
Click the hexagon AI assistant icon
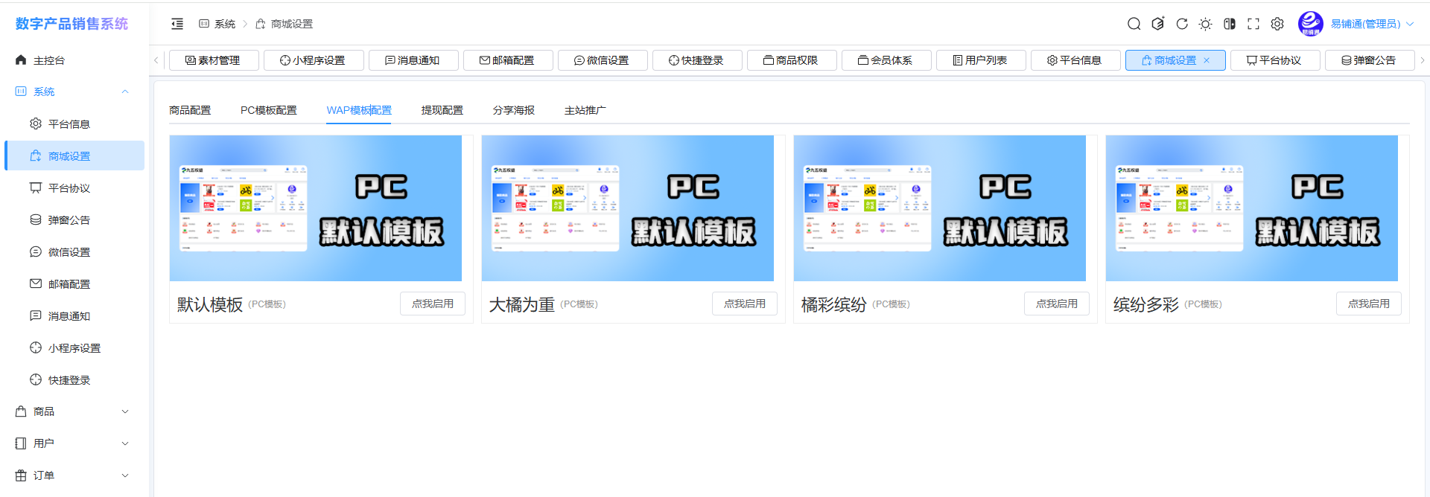pyautogui.click(x=1157, y=24)
